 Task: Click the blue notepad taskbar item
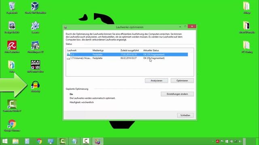coord(74,141)
